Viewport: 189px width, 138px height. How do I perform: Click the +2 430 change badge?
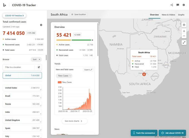(x=77, y=35)
